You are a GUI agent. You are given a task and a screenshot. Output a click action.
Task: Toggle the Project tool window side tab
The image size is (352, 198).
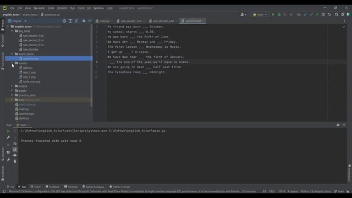(3, 25)
